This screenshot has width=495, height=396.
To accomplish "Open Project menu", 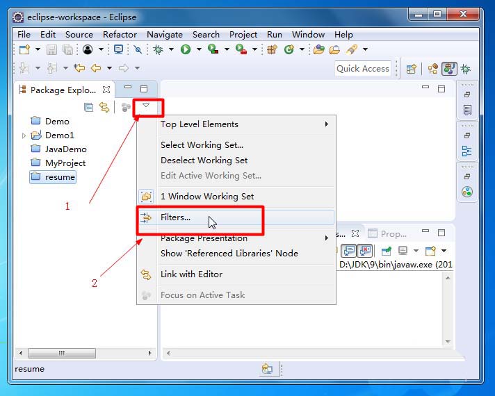I will 243,35.
